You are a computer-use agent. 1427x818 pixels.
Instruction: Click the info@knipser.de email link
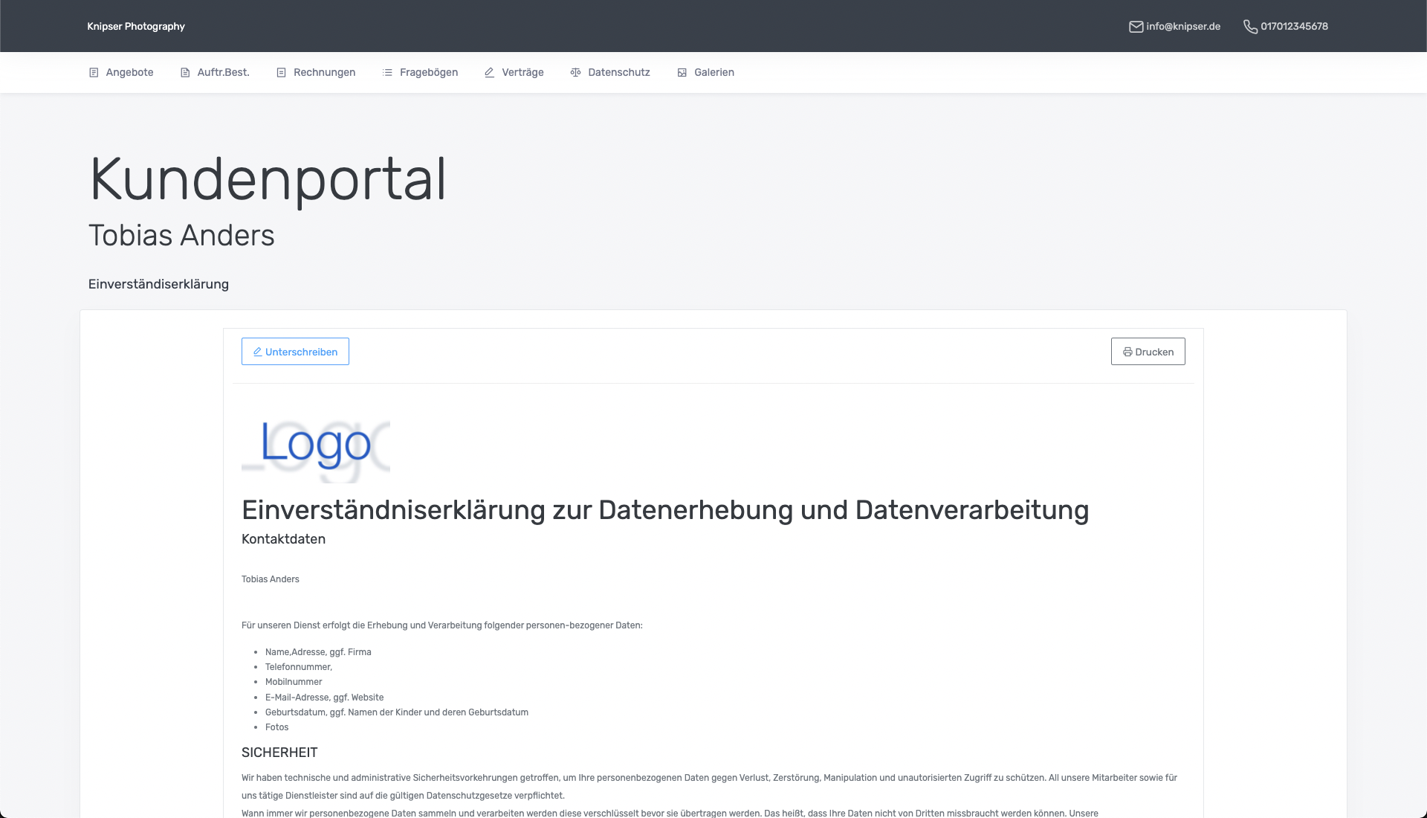1182,27
